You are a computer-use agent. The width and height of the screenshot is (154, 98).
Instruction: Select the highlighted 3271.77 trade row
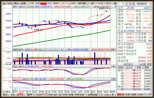click(x=134, y=89)
